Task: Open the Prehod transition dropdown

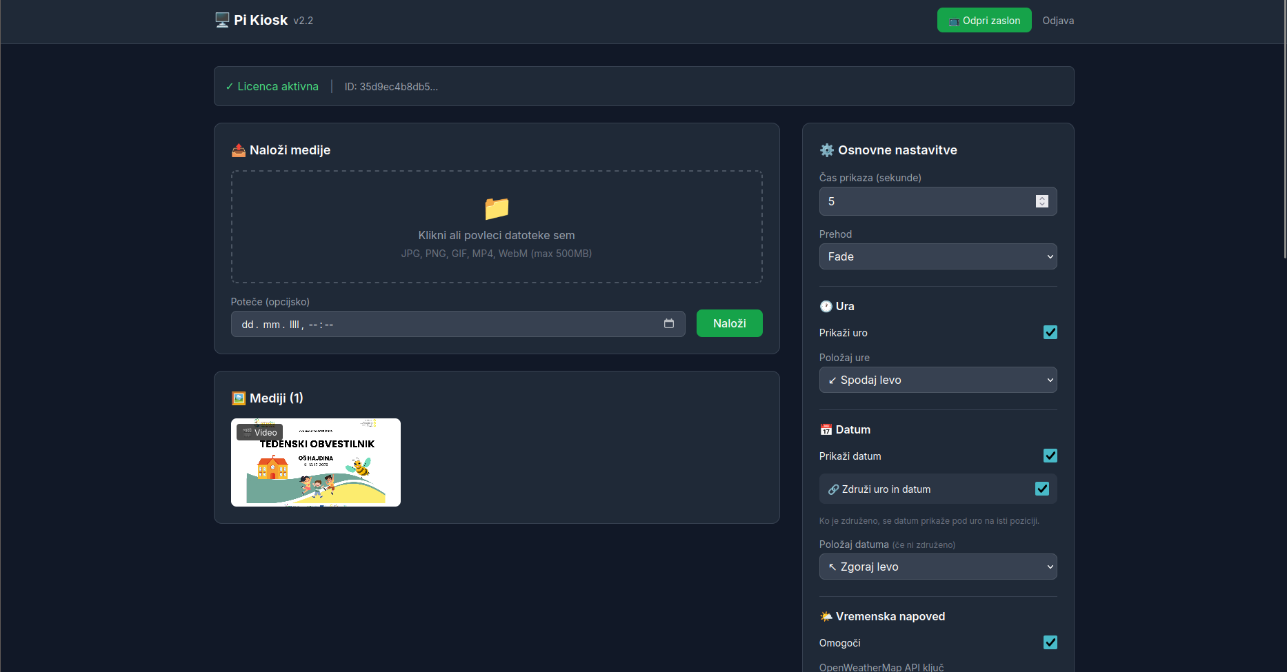Action: tap(937, 256)
